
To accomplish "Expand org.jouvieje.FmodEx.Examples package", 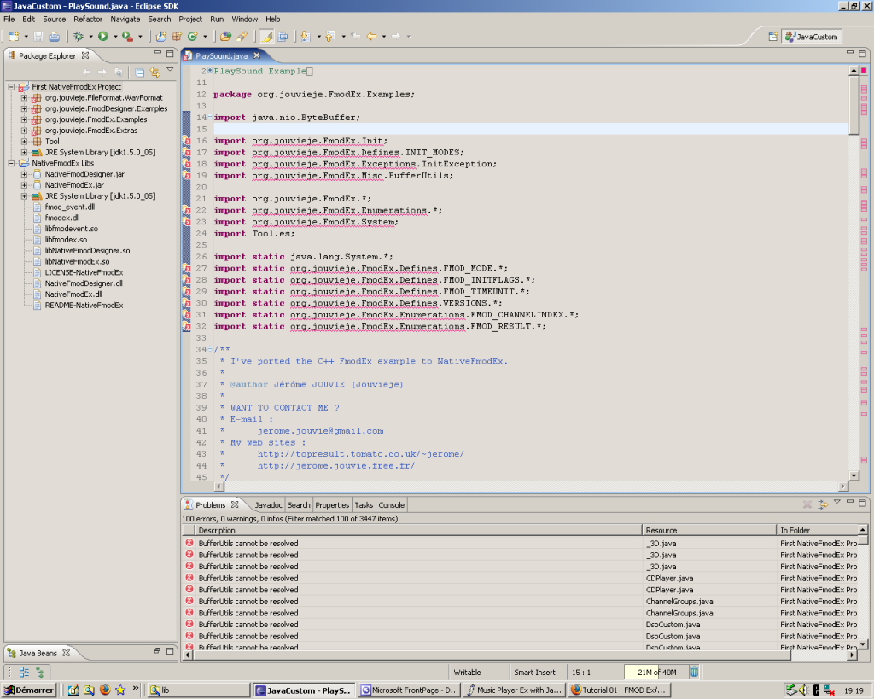I will (24, 119).
